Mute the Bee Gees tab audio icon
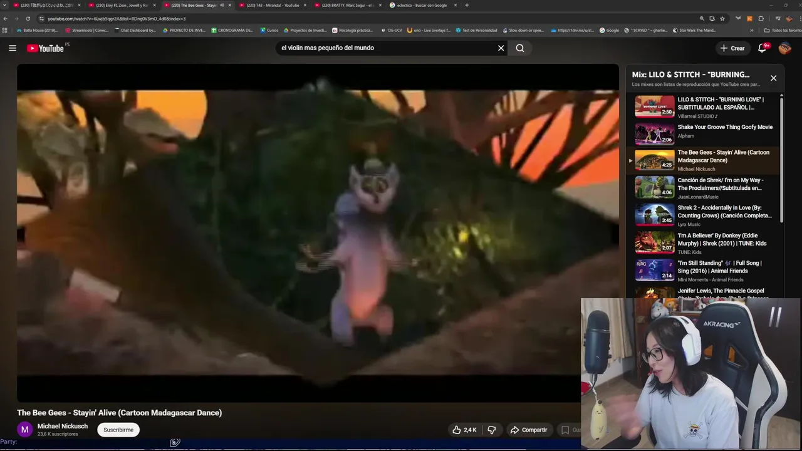802x451 pixels. [222, 5]
